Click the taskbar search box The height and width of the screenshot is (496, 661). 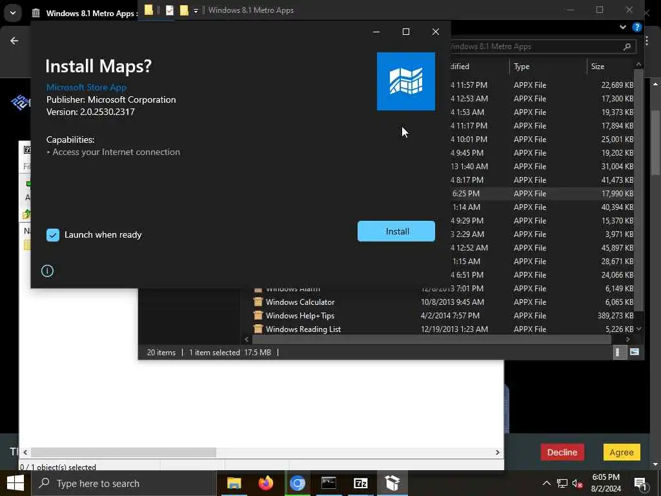click(x=123, y=483)
